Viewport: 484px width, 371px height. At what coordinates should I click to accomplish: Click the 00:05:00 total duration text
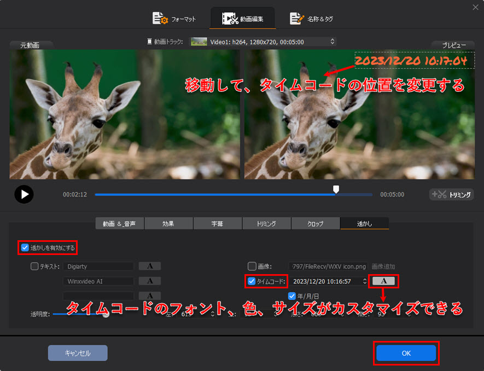click(392, 195)
